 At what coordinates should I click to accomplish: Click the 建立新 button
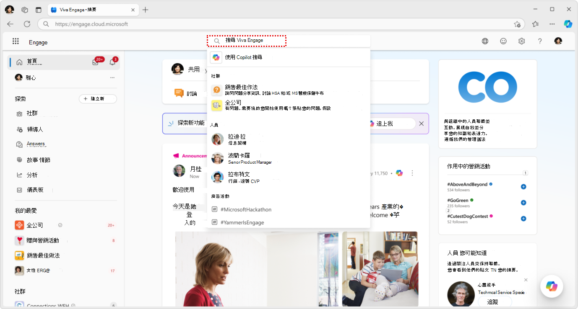(x=98, y=99)
